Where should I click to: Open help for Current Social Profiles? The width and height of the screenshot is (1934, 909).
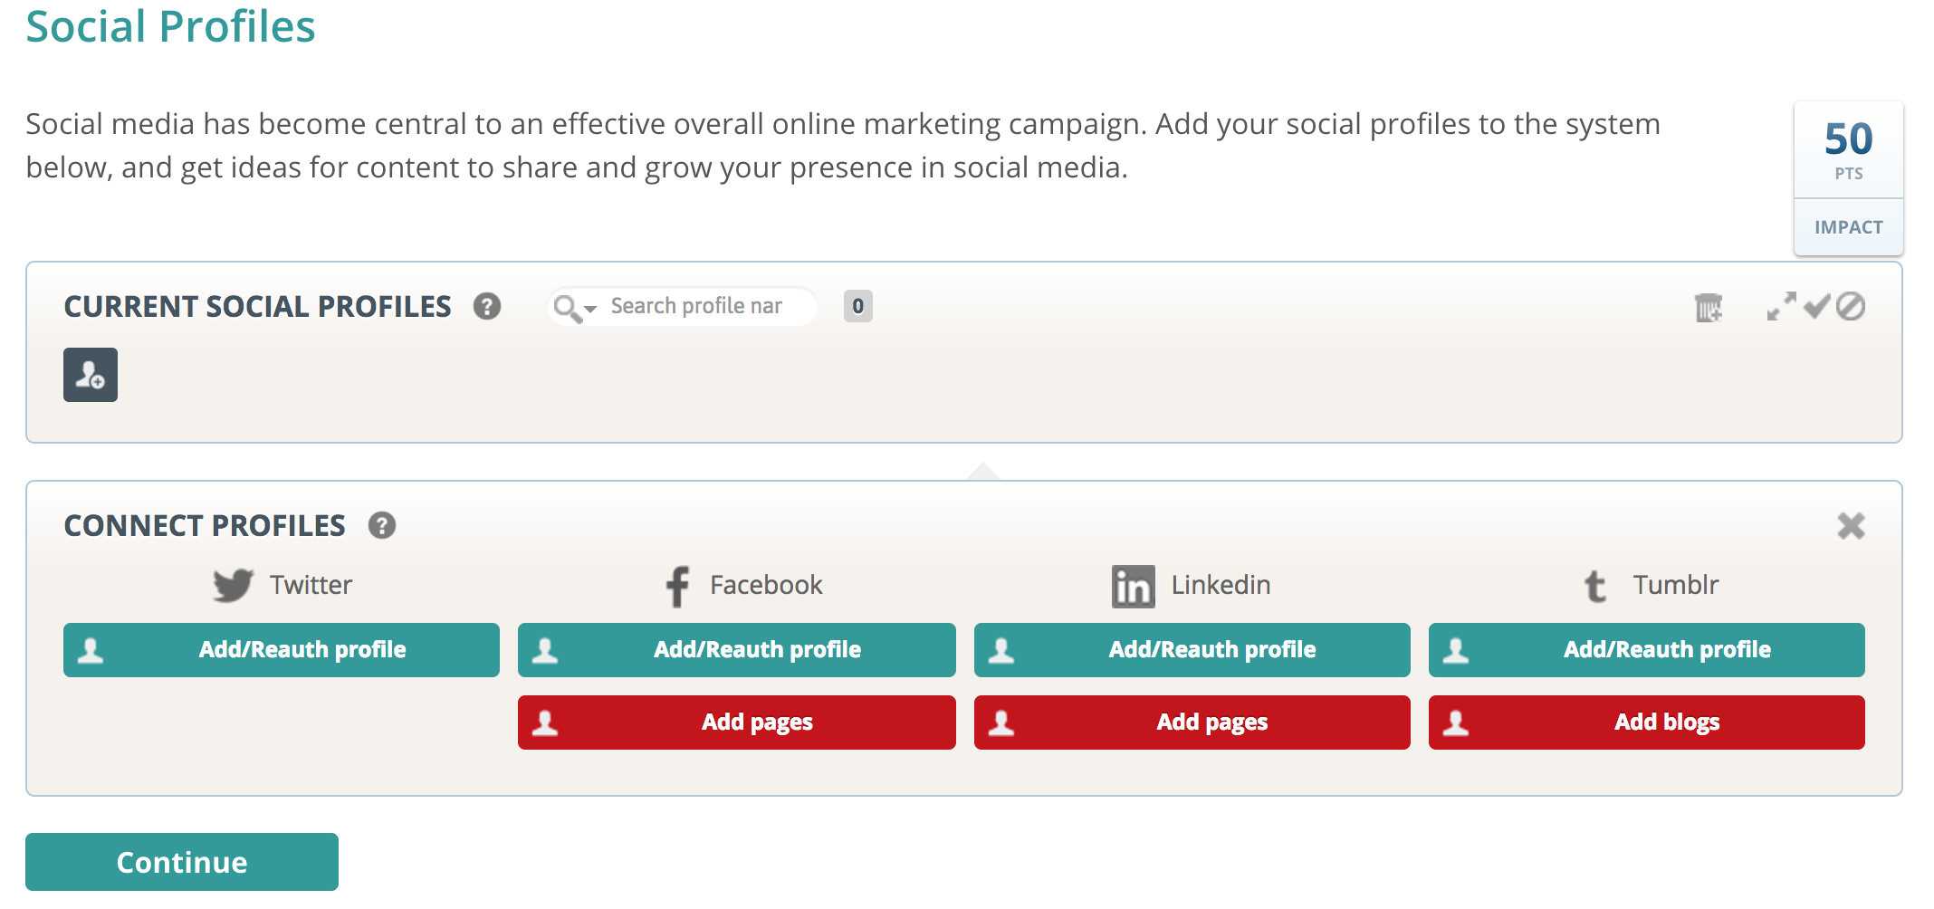[487, 307]
